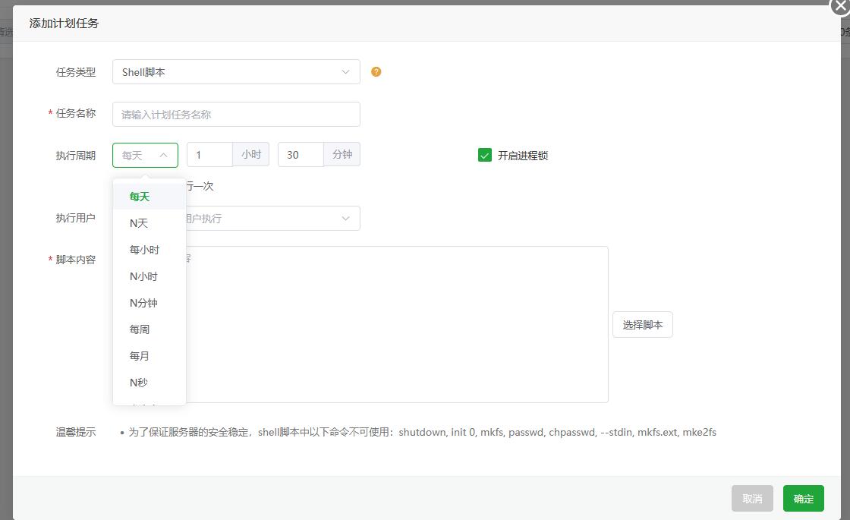Image resolution: width=850 pixels, height=520 pixels.
Task: Focus the 分钟 value input
Action: 301,155
